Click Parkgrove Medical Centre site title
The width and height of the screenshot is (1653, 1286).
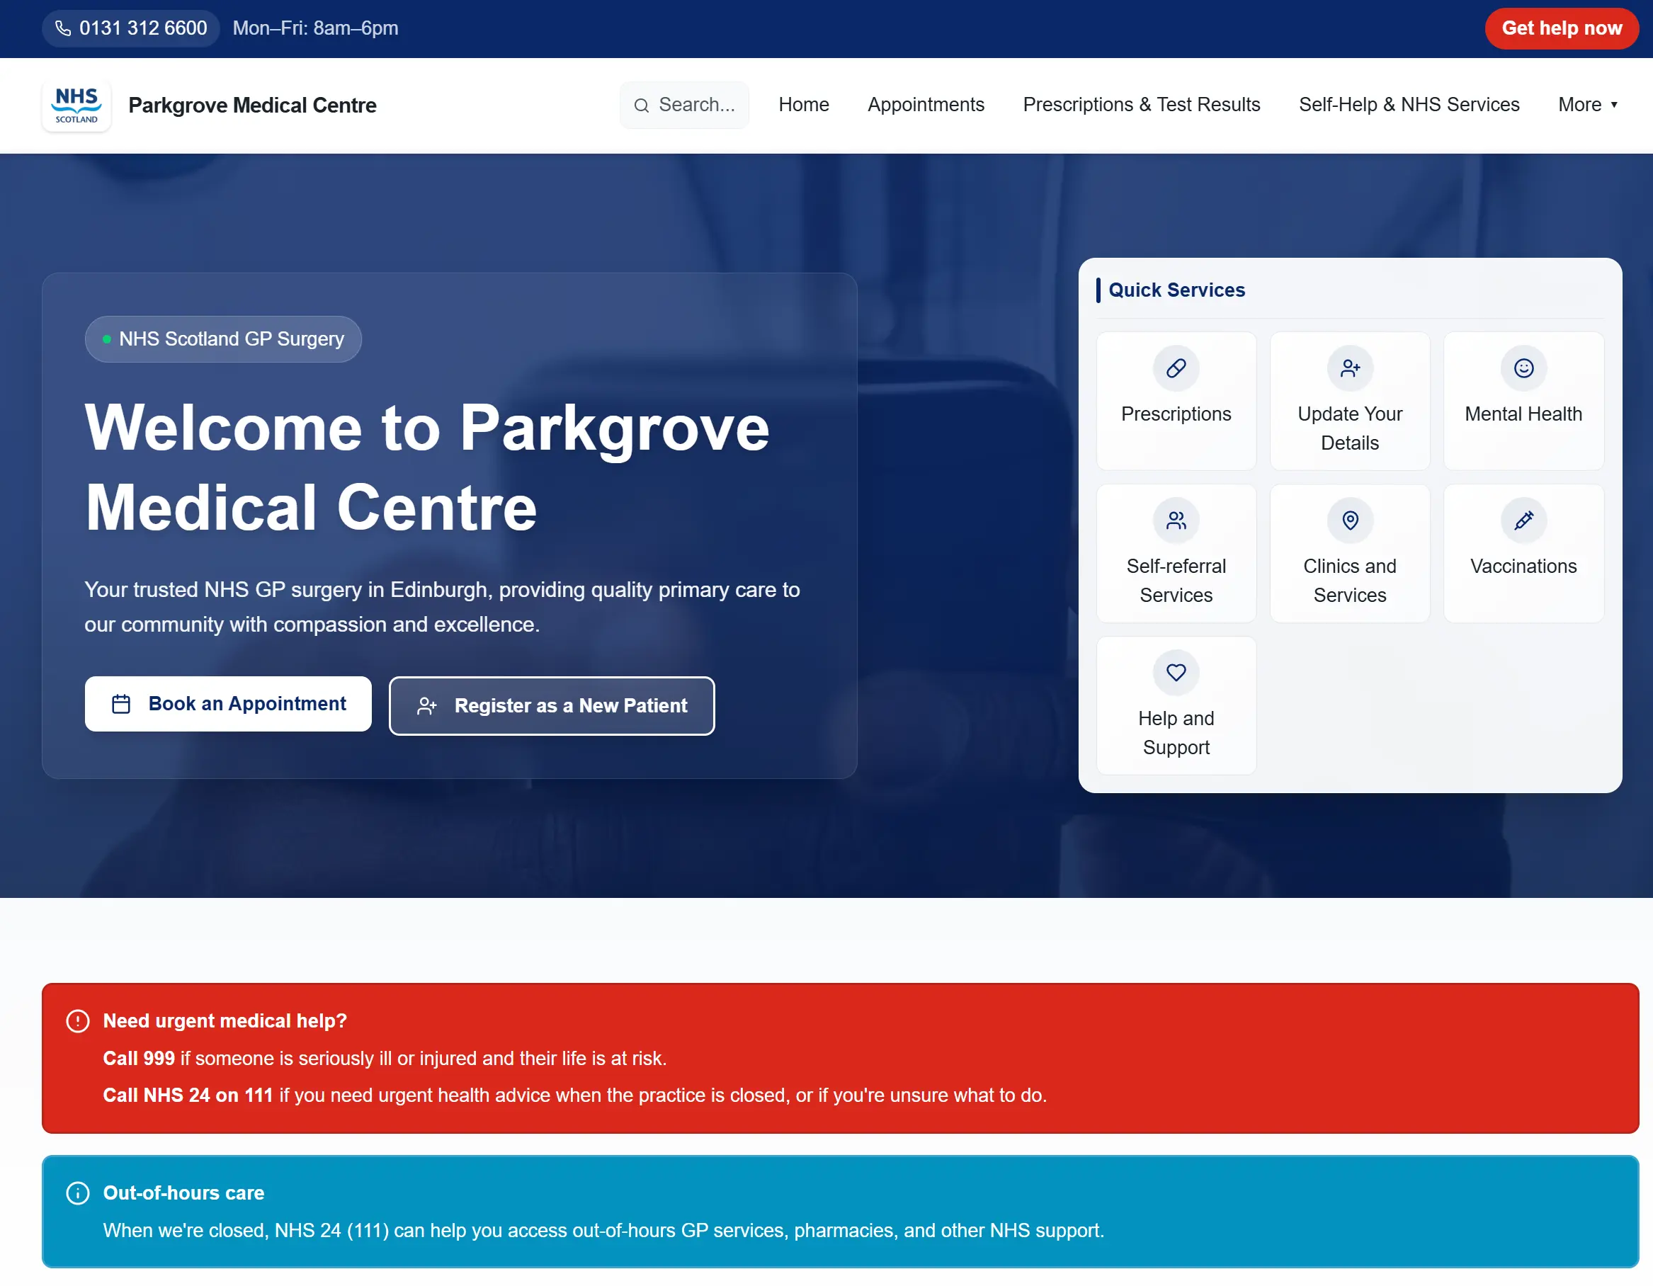252,106
